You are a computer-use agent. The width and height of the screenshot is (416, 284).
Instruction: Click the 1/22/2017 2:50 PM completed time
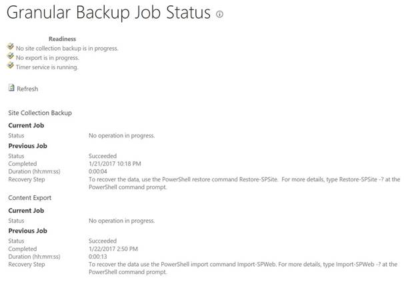(x=113, y=249)
